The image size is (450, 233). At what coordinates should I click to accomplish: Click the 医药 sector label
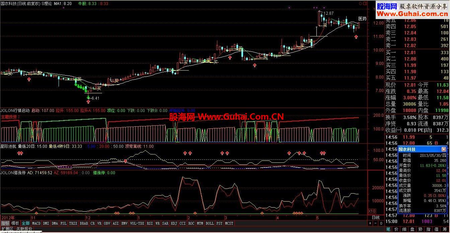363,19
